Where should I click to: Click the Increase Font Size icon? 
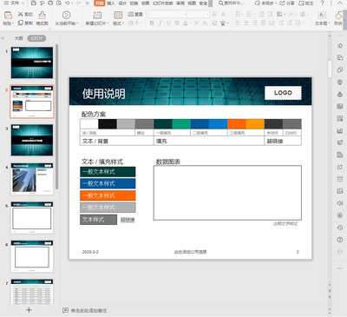[214, 14]
